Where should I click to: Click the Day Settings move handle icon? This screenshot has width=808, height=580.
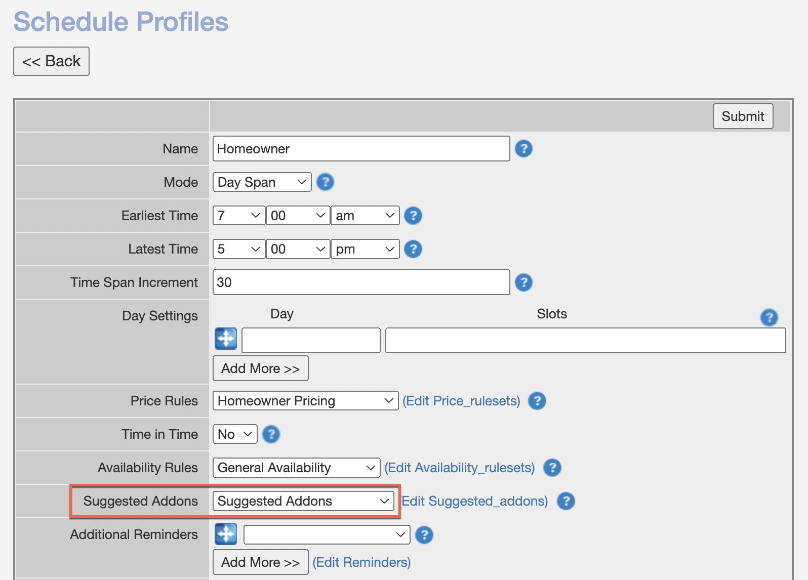226,339
